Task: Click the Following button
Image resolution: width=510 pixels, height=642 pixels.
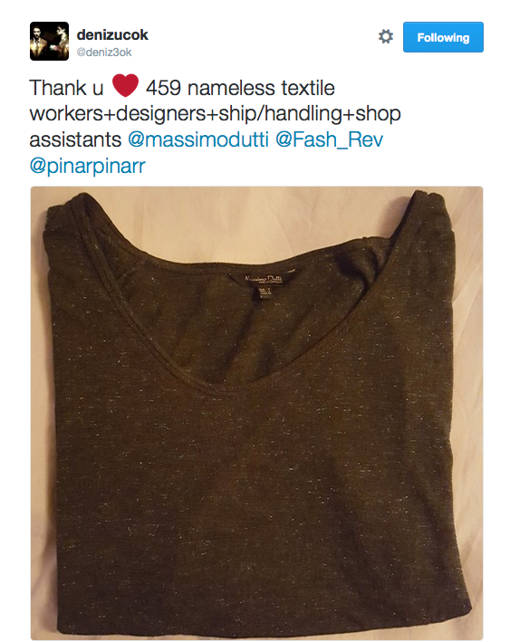Action: 443,37
